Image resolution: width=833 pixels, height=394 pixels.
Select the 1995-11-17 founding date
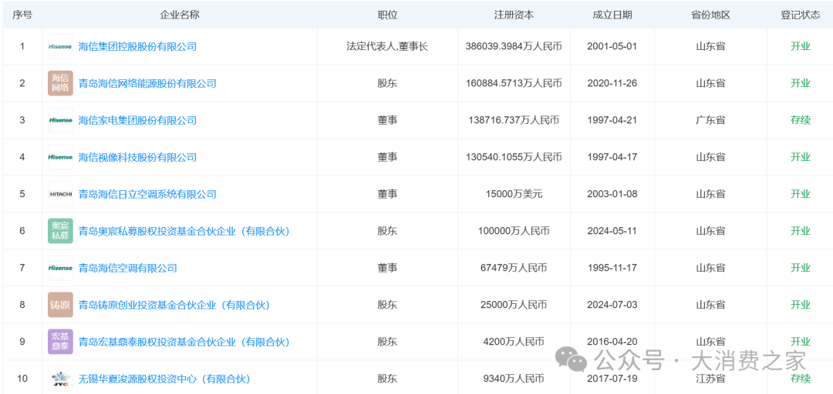pos(612,268)
